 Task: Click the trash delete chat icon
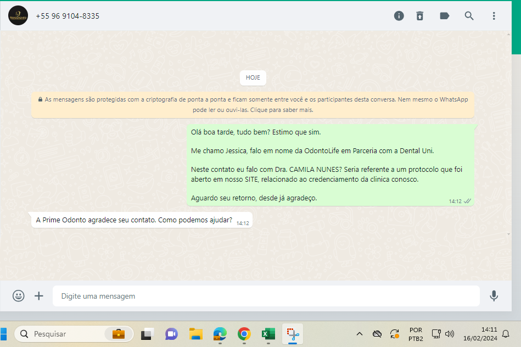(x=420, y=15)
